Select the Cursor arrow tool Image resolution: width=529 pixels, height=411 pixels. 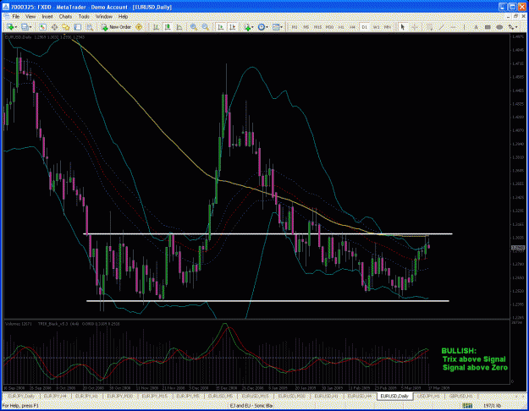tap(402, 27)
